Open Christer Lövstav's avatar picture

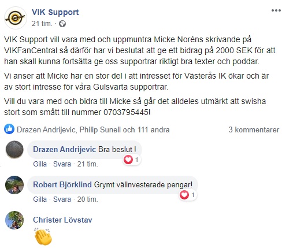click(14, 220)
